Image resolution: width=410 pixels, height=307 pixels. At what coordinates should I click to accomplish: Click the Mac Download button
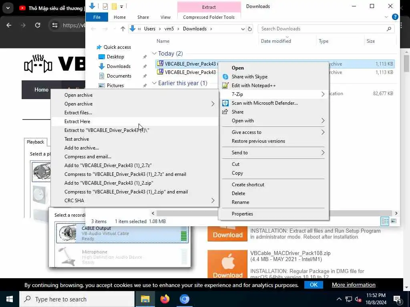(227, 264)
